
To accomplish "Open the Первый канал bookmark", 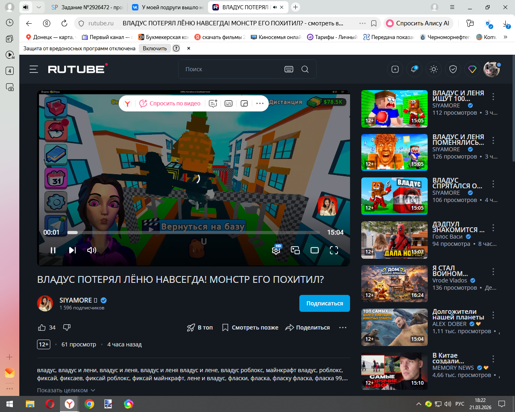I will coord(107,37).
